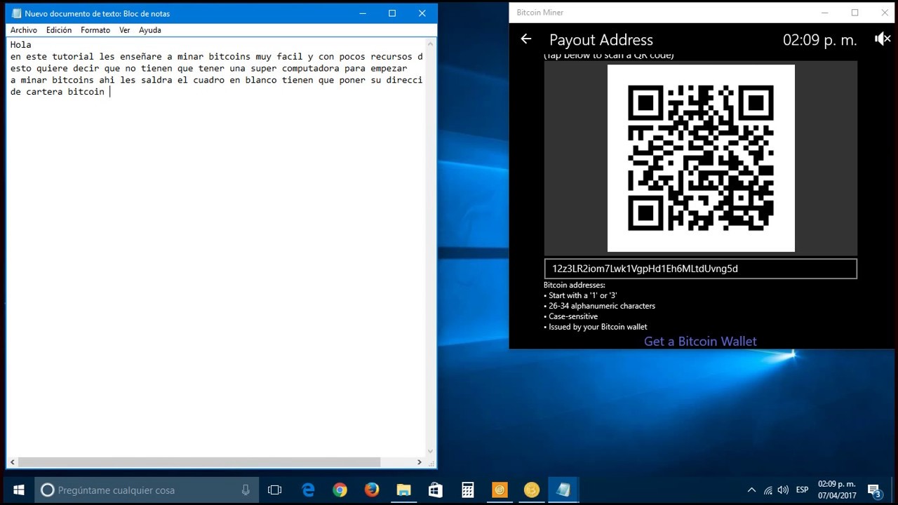Screen dimensions: 898x505
Task: Click the Payout Address heading
Action: point(601,40)
